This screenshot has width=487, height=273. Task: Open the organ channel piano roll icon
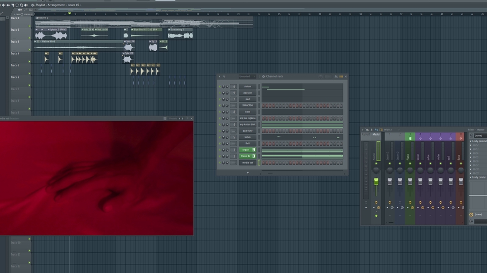(254, 150)
